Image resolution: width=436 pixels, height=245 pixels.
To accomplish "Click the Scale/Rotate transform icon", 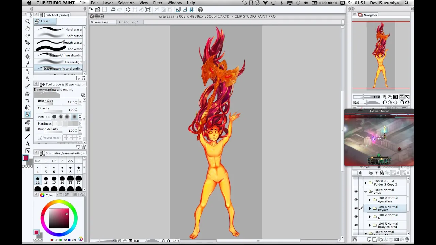I will [x=148, y=10].
